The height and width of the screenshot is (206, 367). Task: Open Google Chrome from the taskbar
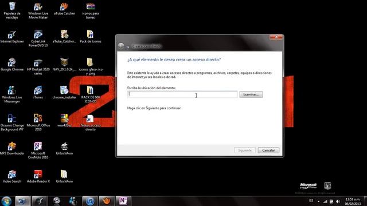pos(56,201)
